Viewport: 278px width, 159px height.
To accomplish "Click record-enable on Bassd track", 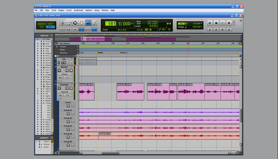I will point(59,70).
